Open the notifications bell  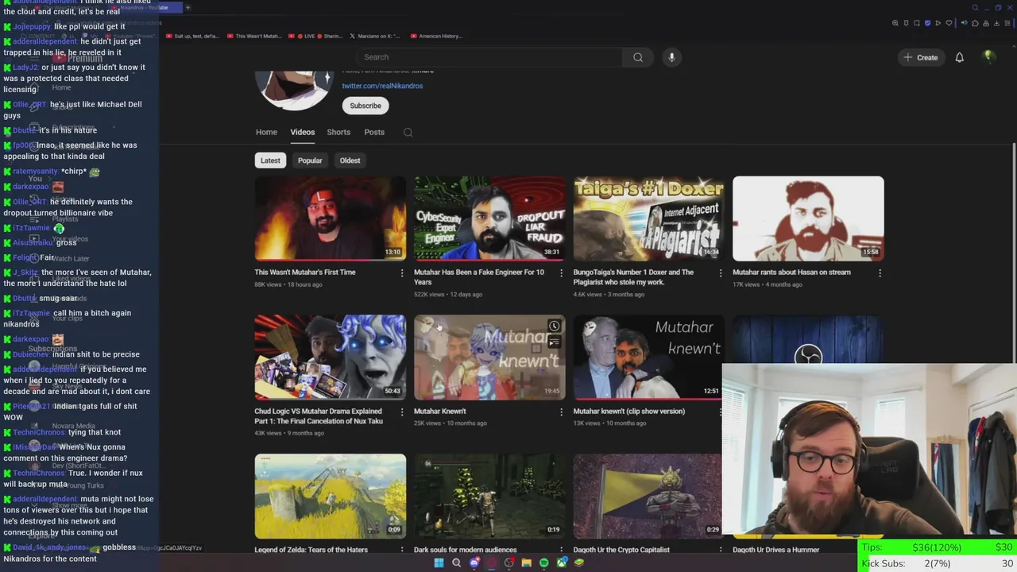[x=959, y=57]
